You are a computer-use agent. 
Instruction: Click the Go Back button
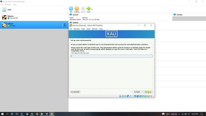point(137,92)
